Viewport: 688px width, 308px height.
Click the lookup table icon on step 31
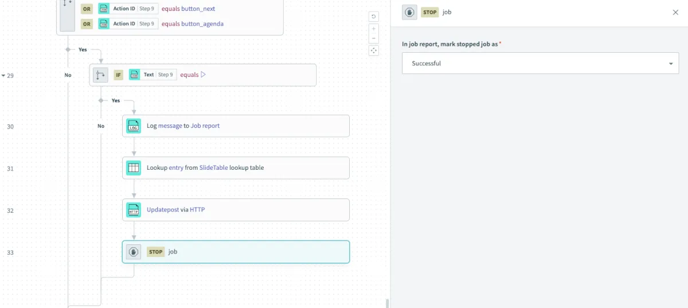134,168
